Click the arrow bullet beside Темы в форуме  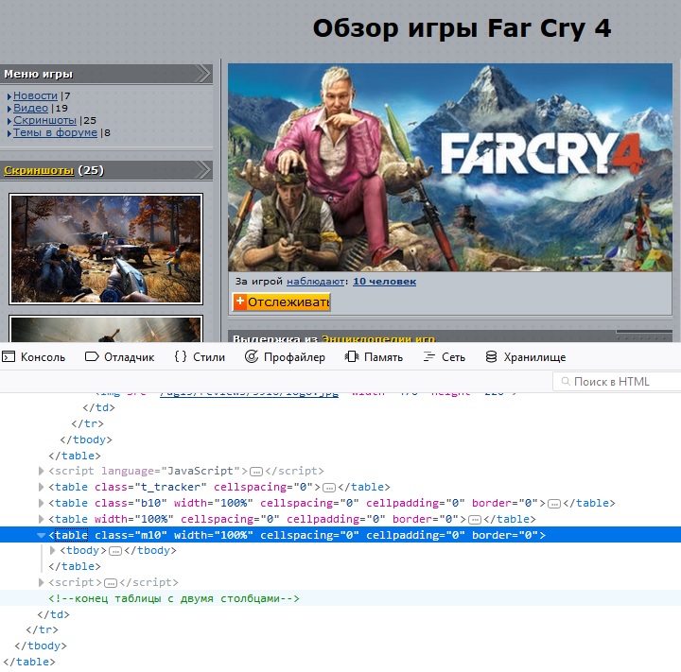click(x=9, y=133)
